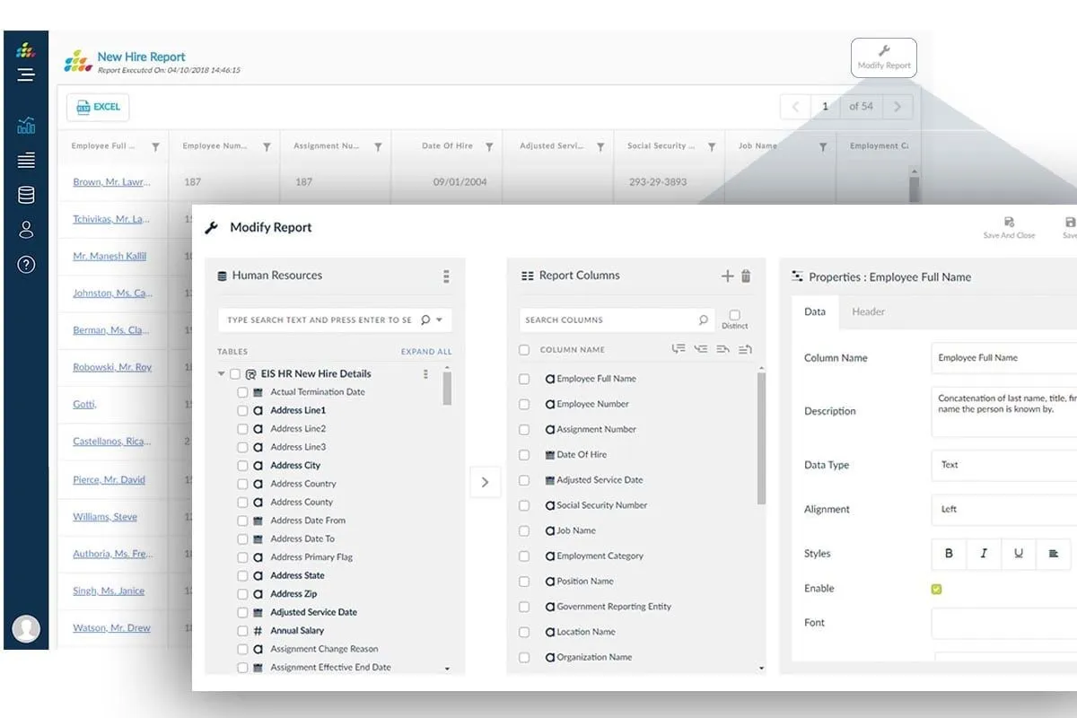Viewport: 1077px width, 718px height.
Task: Delete column using trash icon
Action: (x=746, y=276)
